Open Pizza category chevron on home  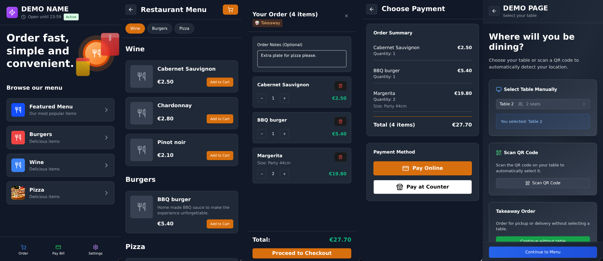tap(106, 193)
